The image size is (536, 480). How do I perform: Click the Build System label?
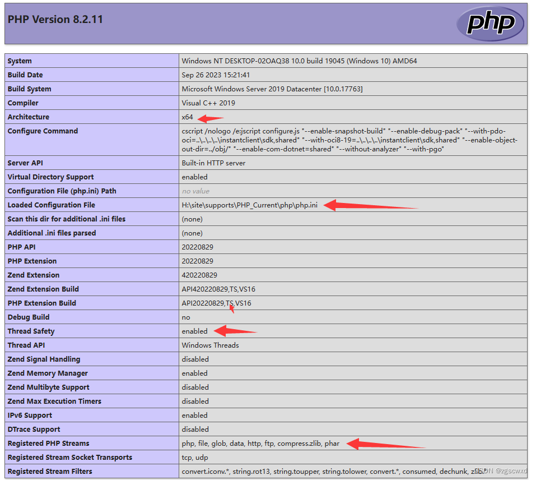coord(29,89)
